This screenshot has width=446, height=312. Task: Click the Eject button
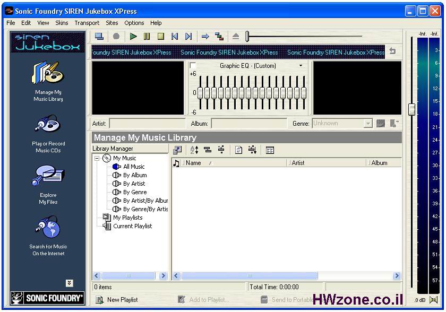pos(236,37)
